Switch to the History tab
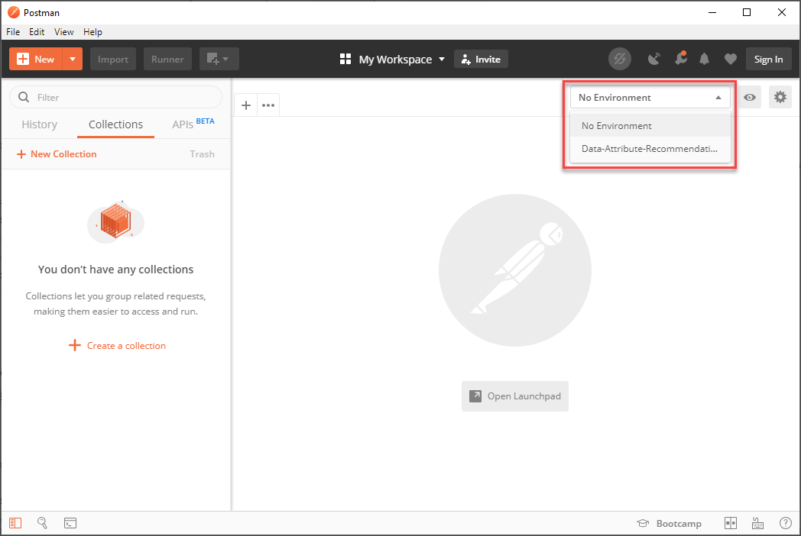This screenshot has width=801, height=536. (39, 124)
